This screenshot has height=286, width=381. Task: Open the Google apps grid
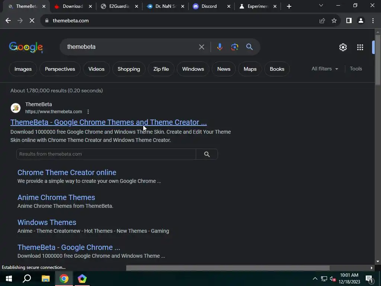pos(360,47)
